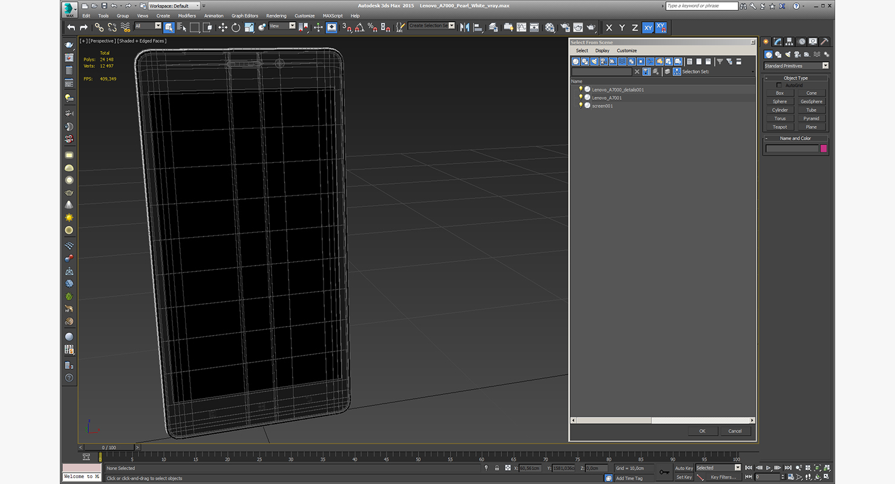Open the Utilities hammer panel
The height and width of the screenshot is (484, 895).
pyautogui.click(x=824, y=42)
